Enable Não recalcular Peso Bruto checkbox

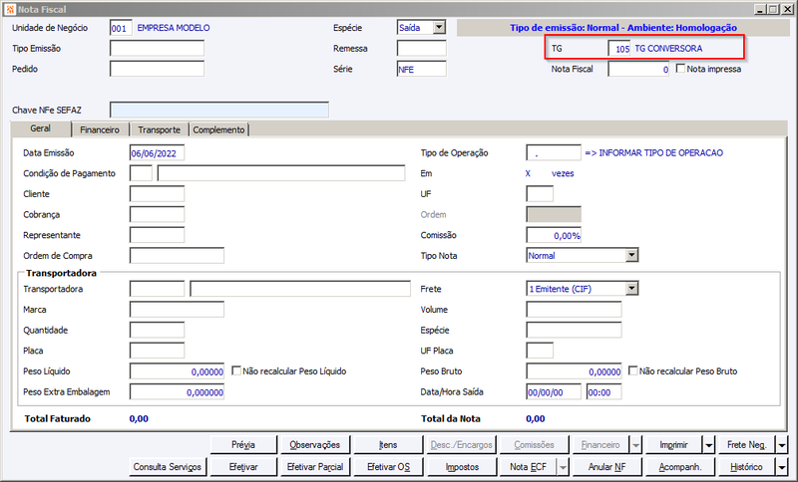tap(633, 370)
